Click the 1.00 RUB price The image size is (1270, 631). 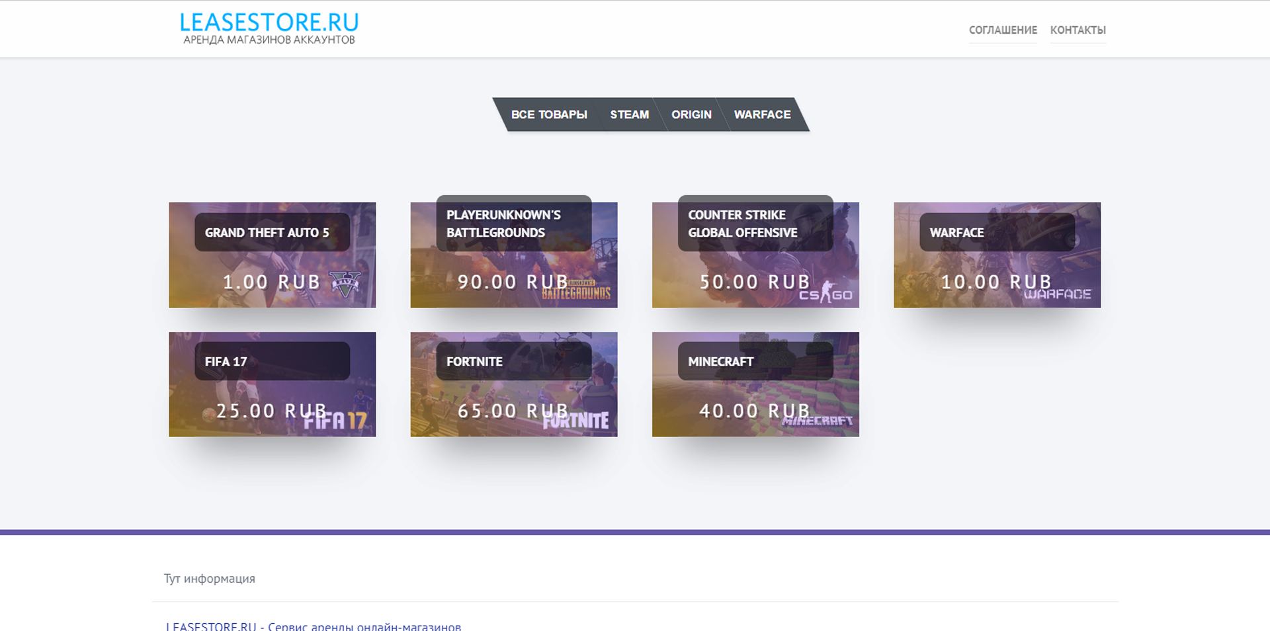point(271,282)
